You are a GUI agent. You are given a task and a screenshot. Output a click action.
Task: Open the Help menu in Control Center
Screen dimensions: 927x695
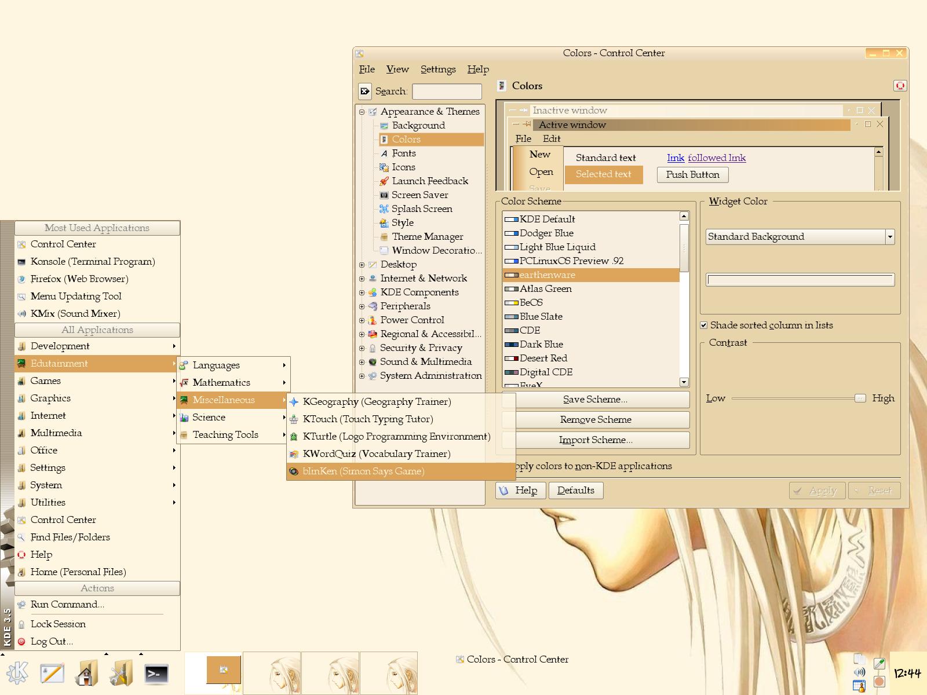click(x=478, y=69)
